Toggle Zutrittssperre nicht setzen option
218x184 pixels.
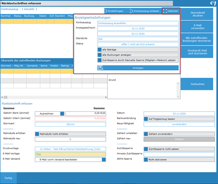[146, 149]
